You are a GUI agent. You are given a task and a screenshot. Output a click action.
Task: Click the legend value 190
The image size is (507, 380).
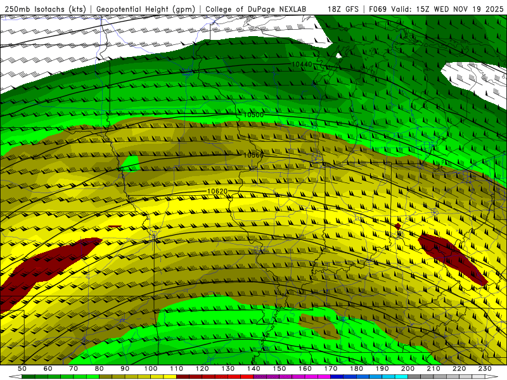coord(382,369)
